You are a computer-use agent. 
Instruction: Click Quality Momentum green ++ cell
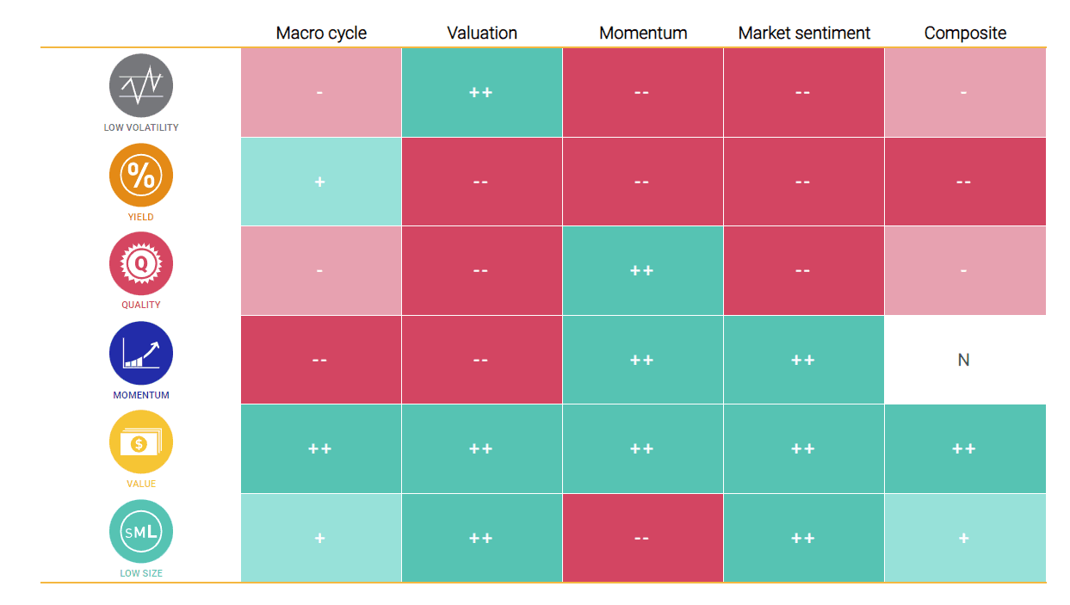(x=643, y=270)
